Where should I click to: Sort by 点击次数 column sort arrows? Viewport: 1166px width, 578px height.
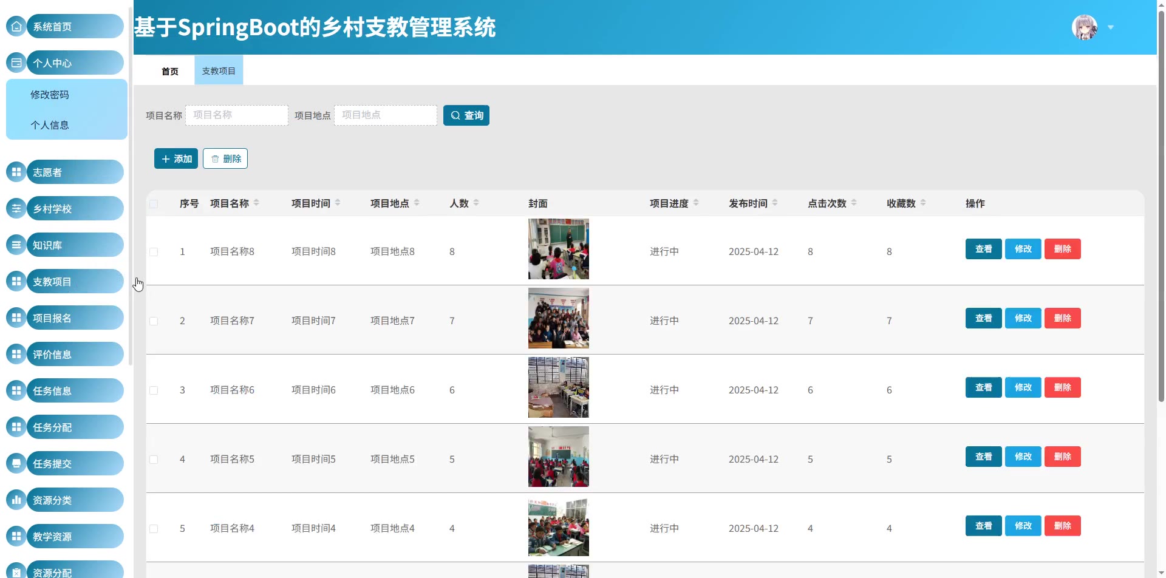[854, 203]
